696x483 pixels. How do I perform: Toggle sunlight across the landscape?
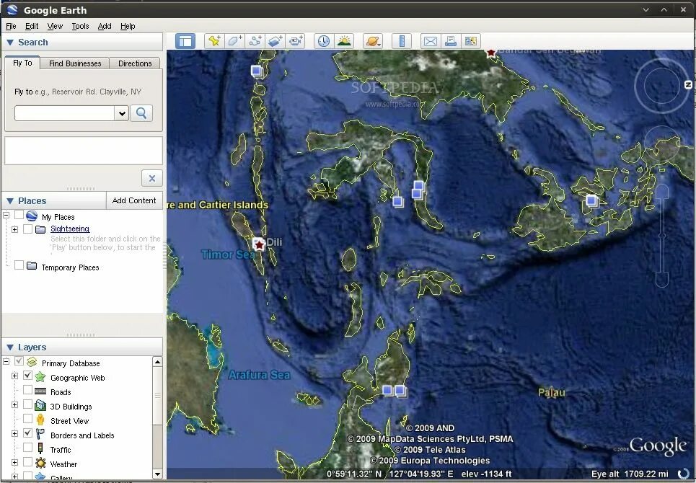tap(344, 41)
